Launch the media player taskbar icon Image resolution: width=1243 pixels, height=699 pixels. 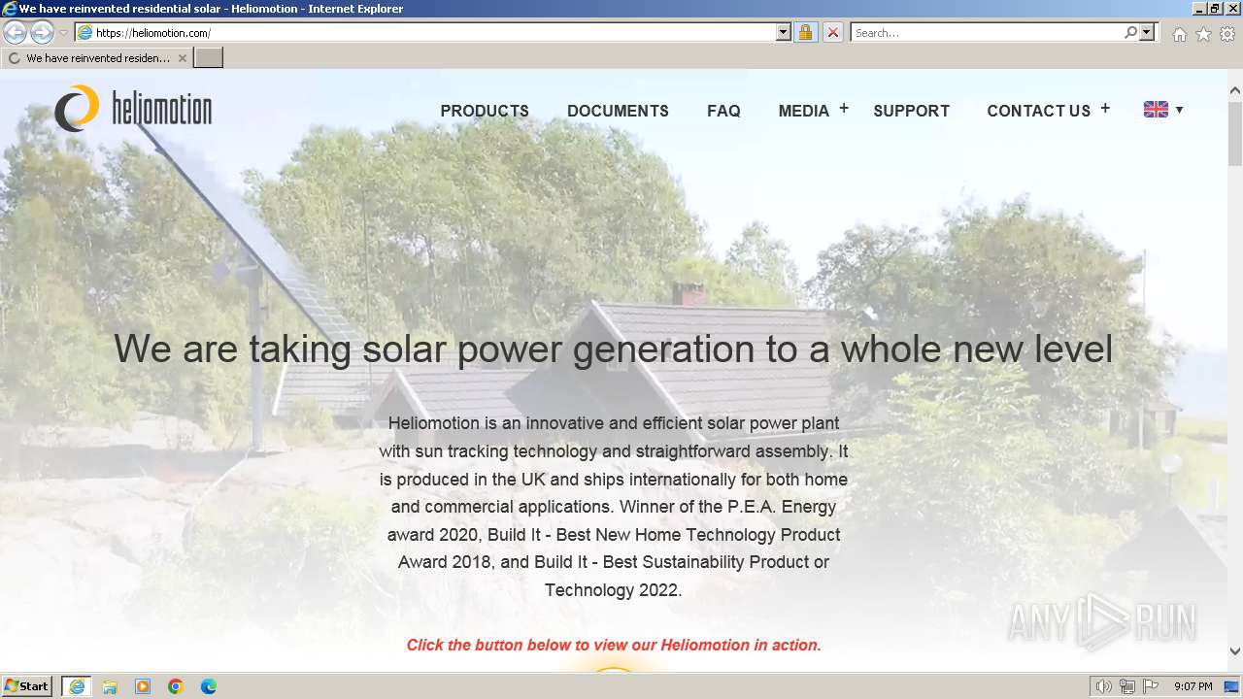point(143,686)
